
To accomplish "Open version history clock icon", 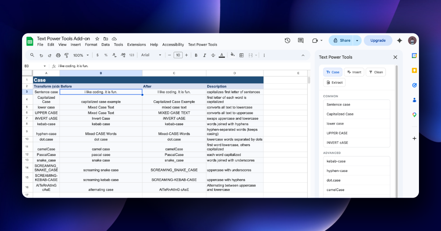I will click(x=287, y=40).
